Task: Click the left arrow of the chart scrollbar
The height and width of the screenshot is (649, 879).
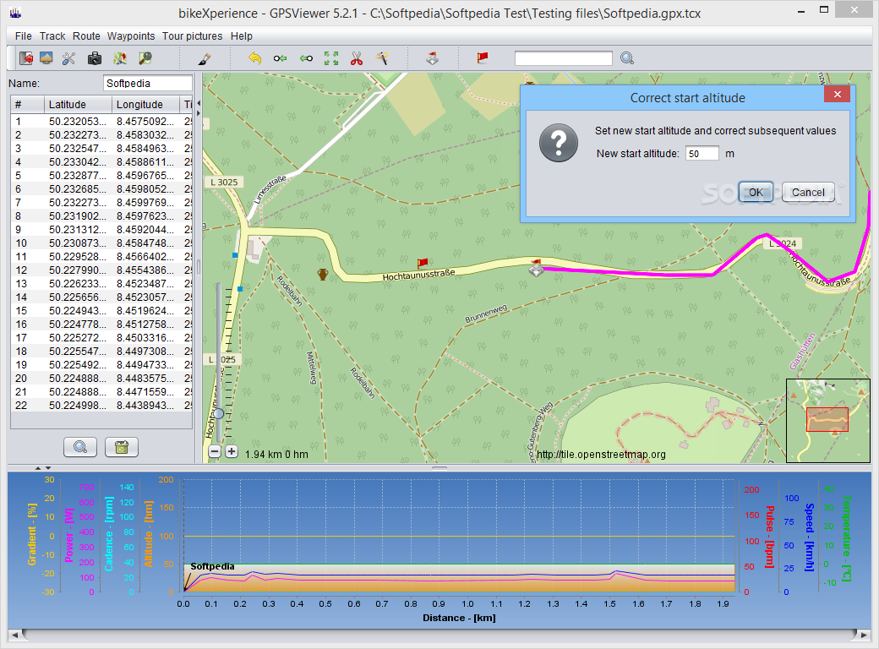Action: (14, 635)
